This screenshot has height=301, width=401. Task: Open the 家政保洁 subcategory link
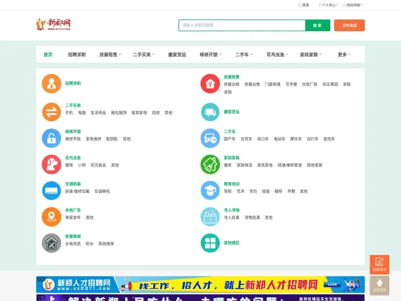(244, 165)
